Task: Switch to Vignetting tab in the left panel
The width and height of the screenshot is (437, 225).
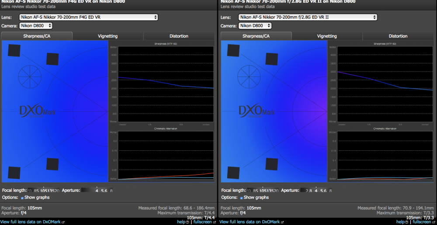Action: pos(108,36)
